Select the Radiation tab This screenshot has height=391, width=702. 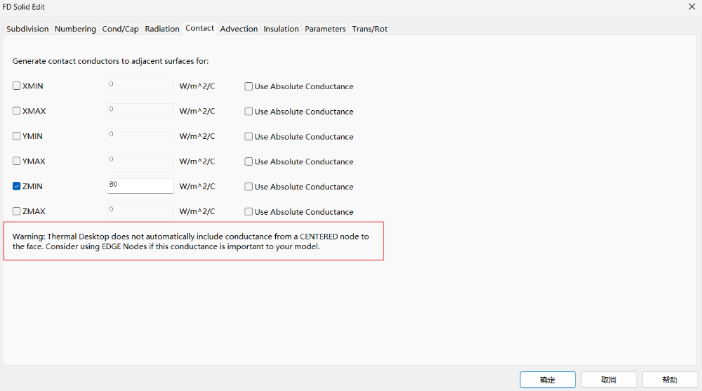coord(162,29)
